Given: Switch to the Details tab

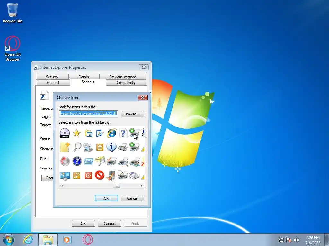Looking at the screenshot, I should point(84,77).
